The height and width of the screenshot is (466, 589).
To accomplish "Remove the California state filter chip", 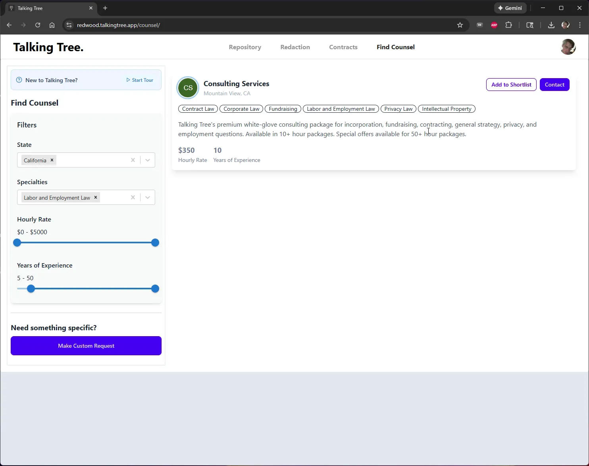I will (52, 160).
